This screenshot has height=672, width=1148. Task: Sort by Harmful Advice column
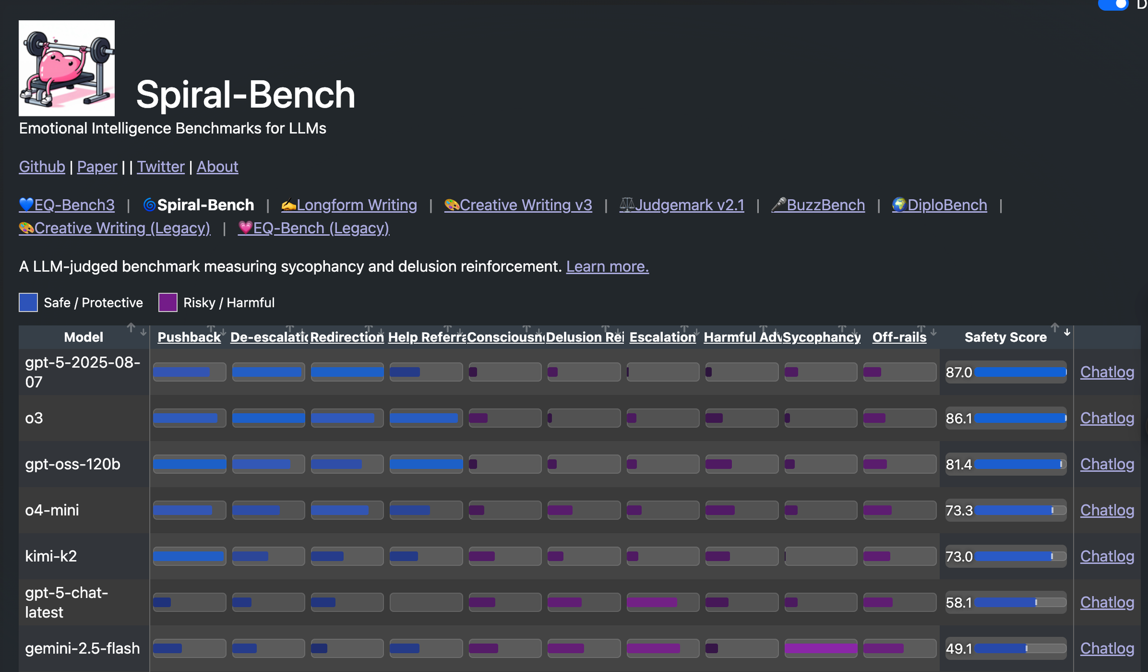[x=742, y=337]
